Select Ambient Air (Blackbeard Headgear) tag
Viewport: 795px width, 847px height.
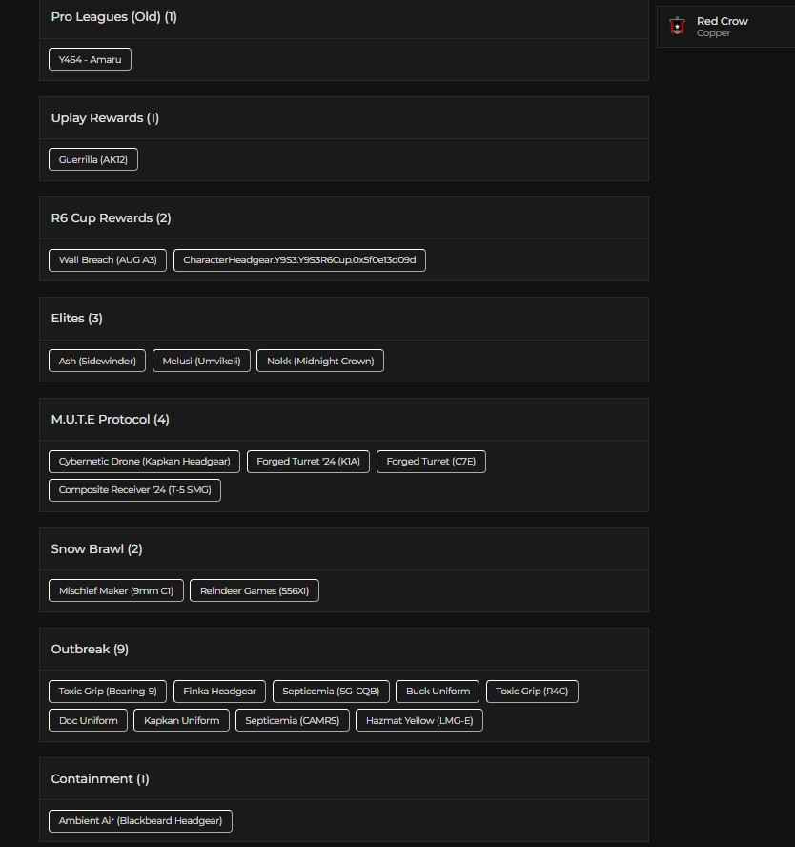140,821
